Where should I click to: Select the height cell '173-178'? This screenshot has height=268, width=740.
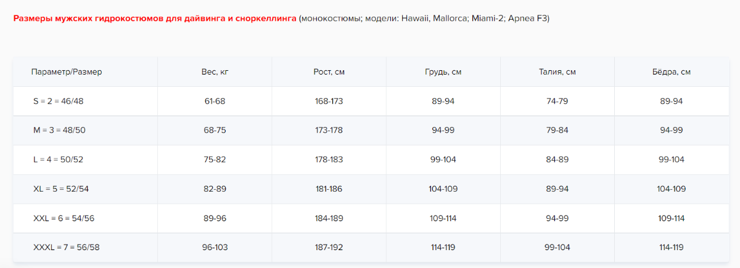pyautogui.click(x=329, y=130)
